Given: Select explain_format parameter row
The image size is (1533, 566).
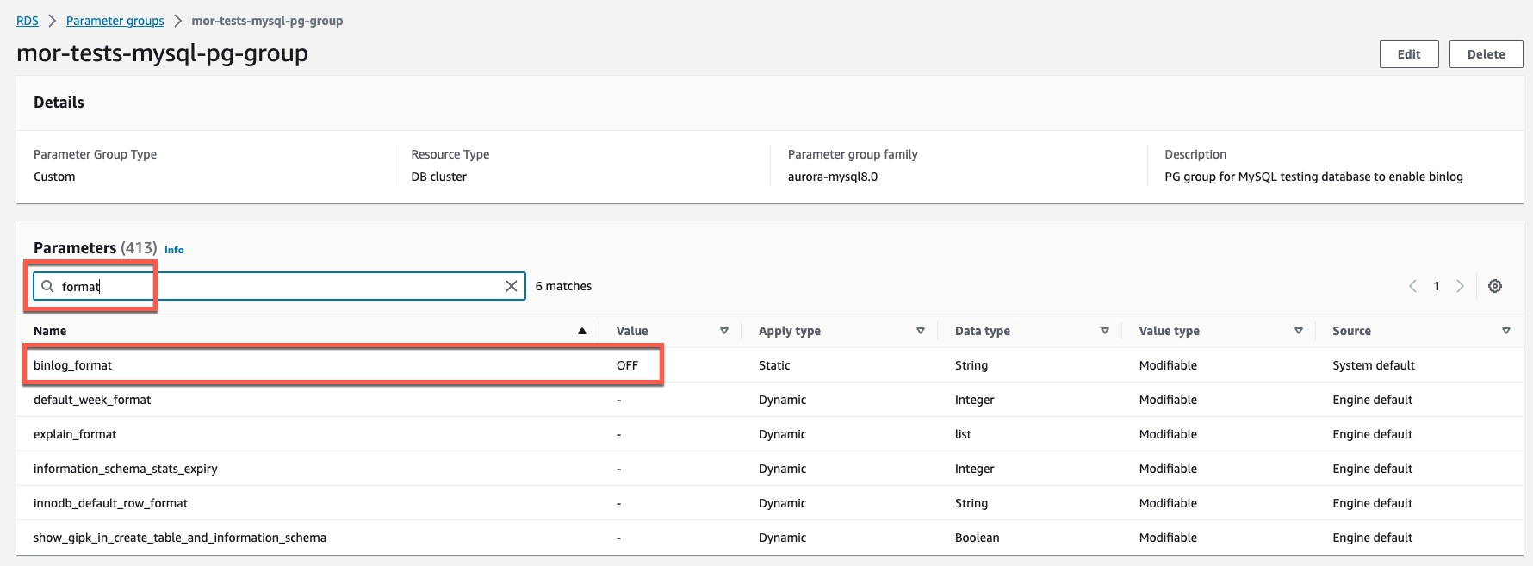Looking at the screenshot, I should [769, 434].
